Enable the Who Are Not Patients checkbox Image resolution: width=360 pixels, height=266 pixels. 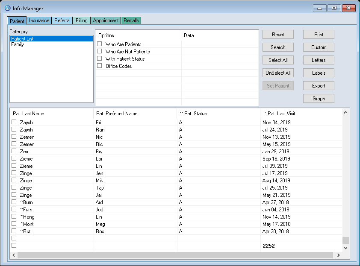pos(100,51)
